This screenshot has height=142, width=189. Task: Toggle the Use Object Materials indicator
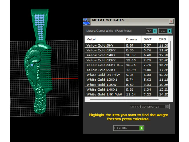[x=167, y=106]
